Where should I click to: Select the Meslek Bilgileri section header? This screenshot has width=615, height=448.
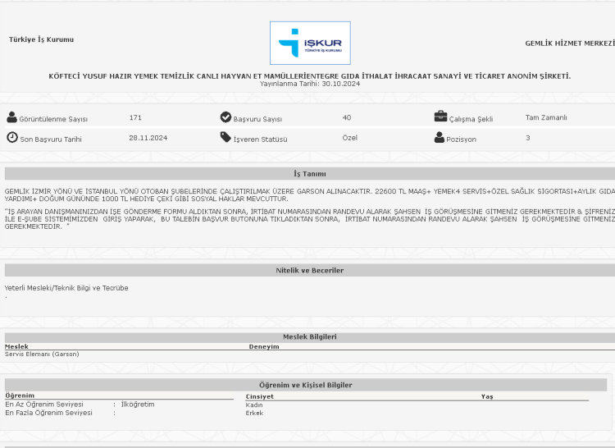[x=309, y=336]
